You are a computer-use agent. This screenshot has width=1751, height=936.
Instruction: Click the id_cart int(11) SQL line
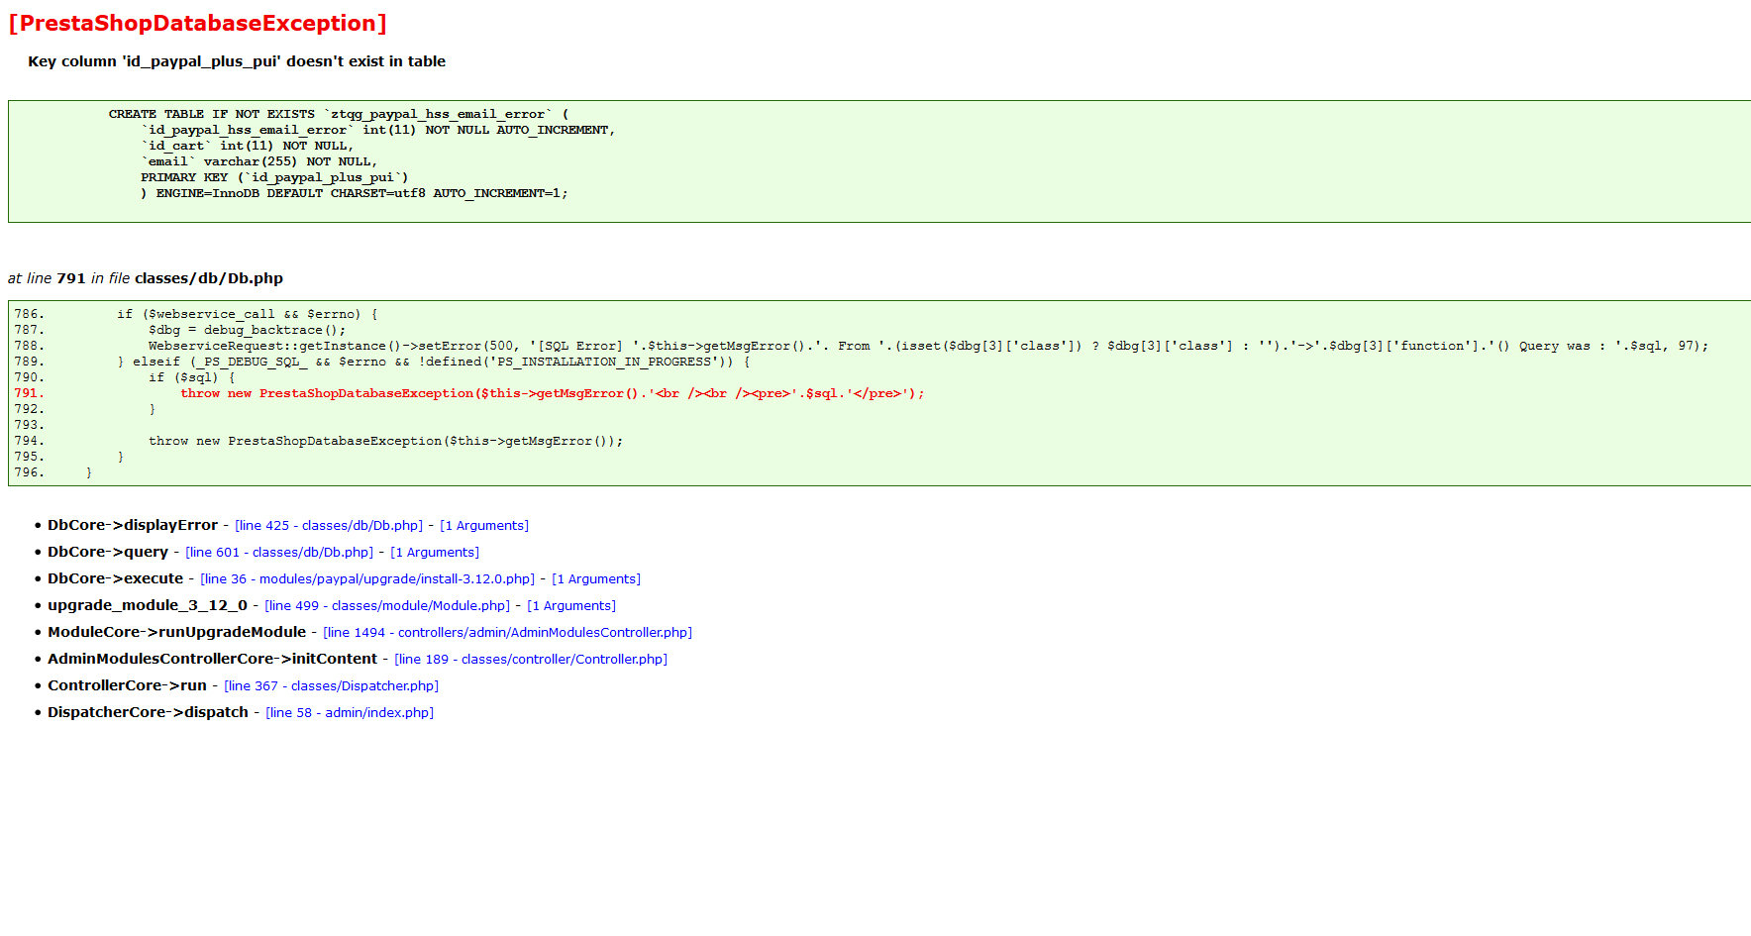[248, 146]
